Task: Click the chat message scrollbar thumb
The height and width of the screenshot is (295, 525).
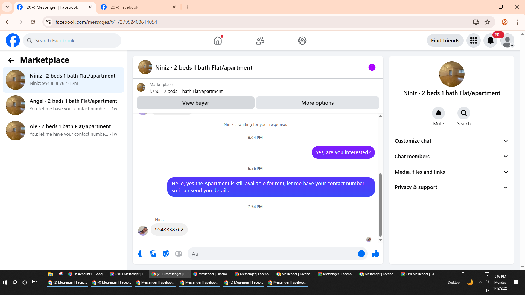Action: click(380, 205)
